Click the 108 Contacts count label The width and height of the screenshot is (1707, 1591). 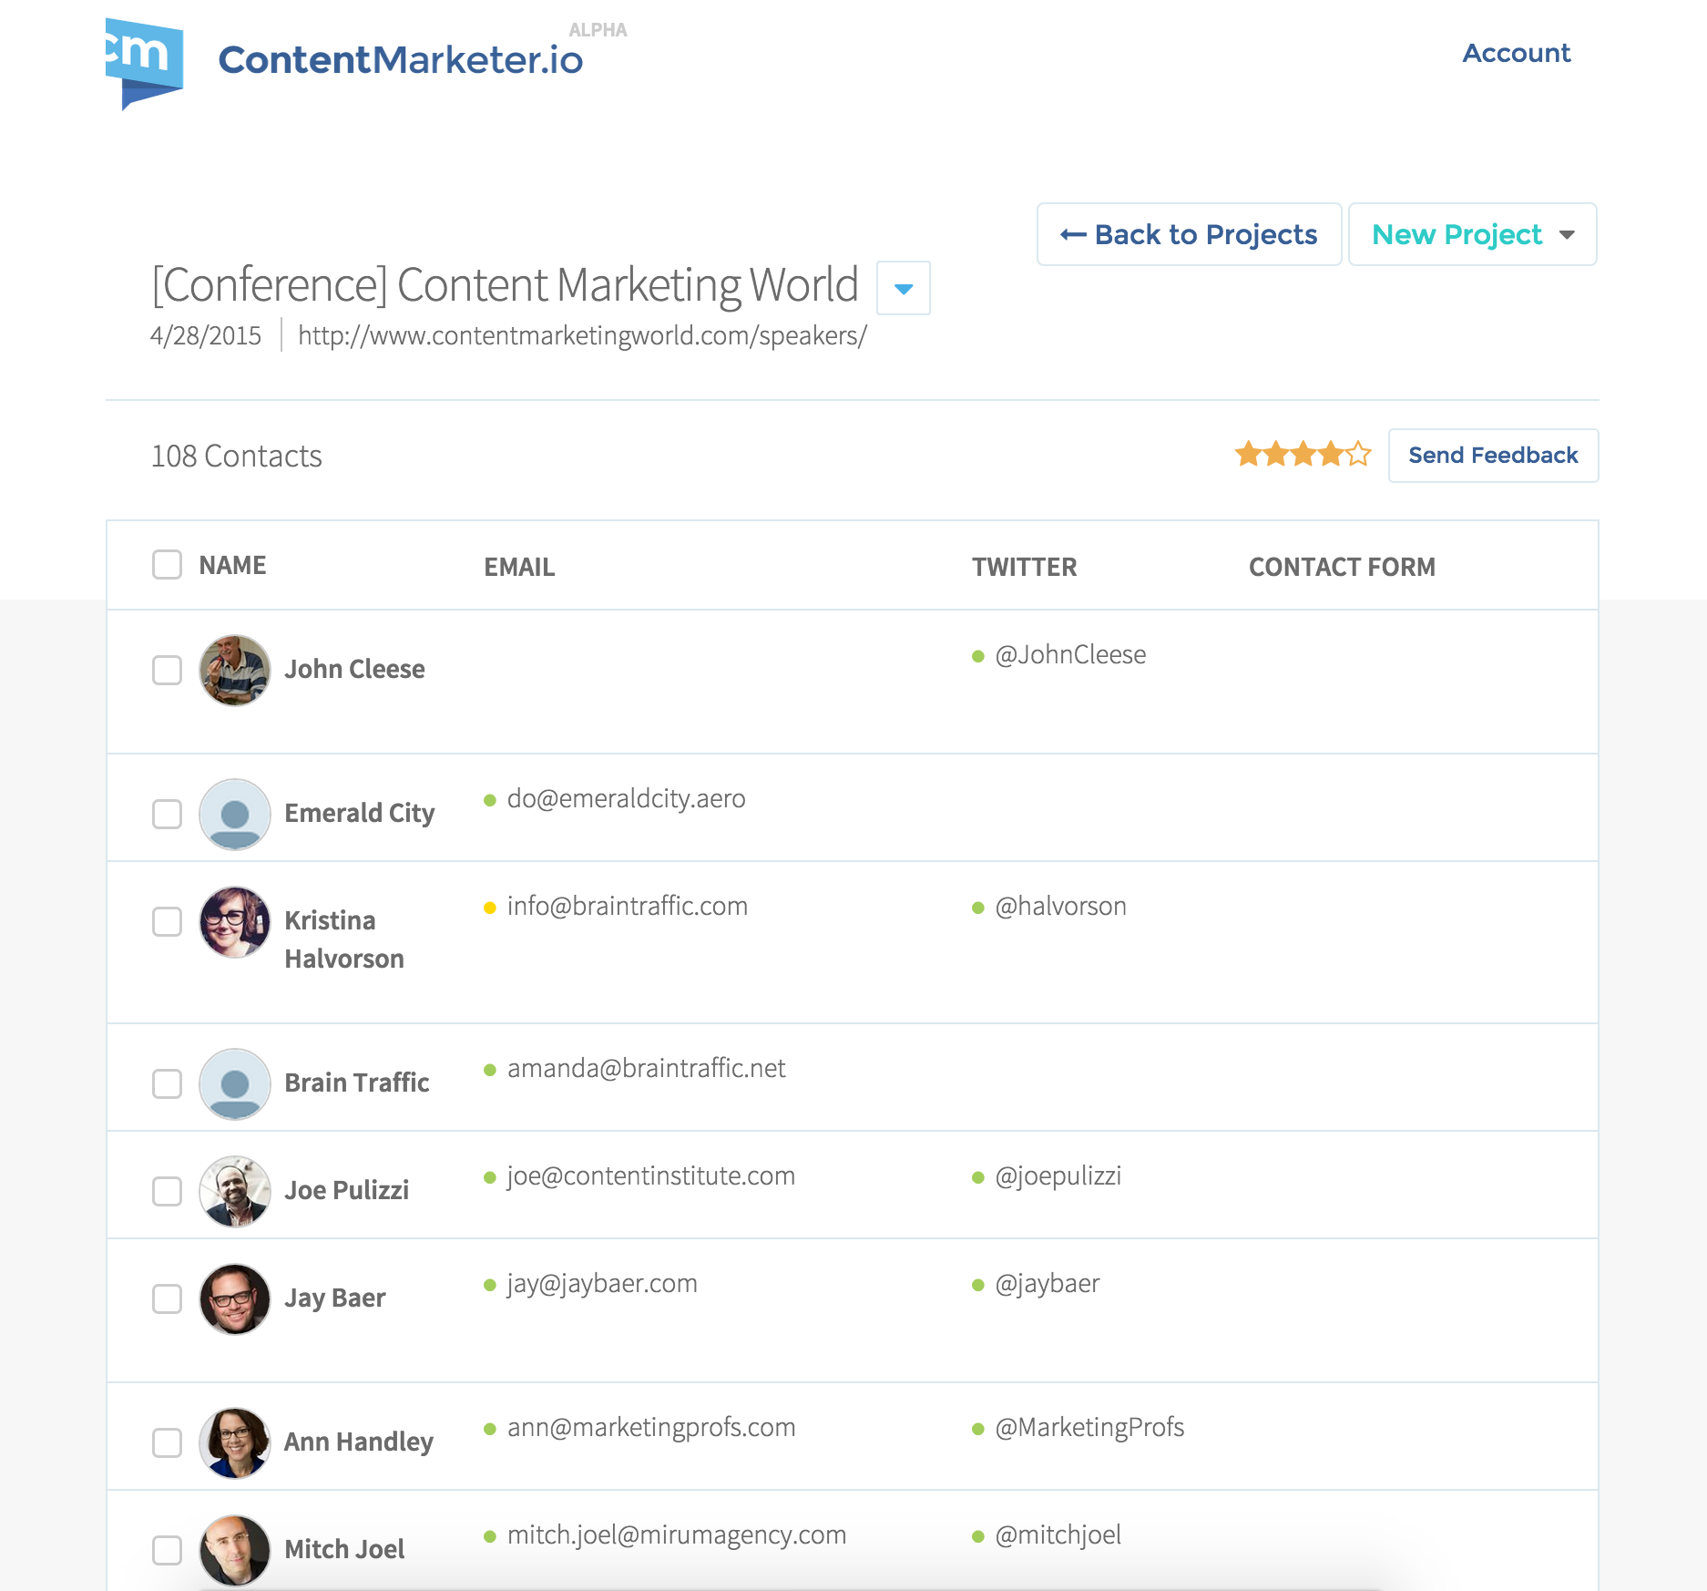coord(236,456)
